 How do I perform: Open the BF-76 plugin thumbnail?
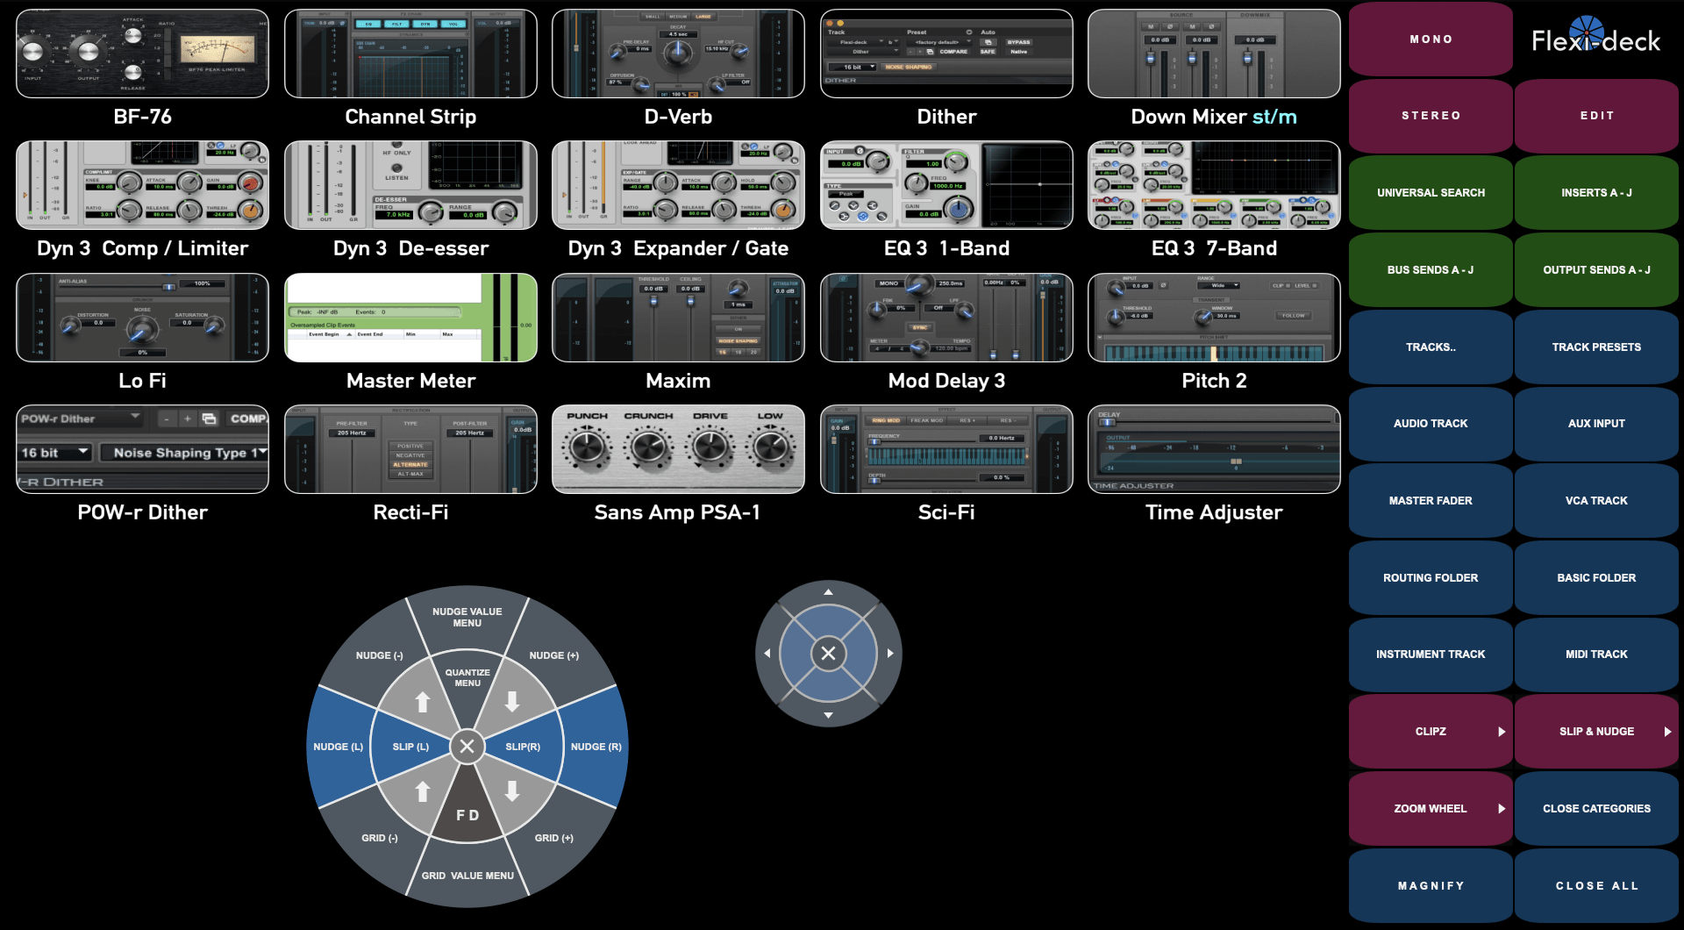point(142,54)
